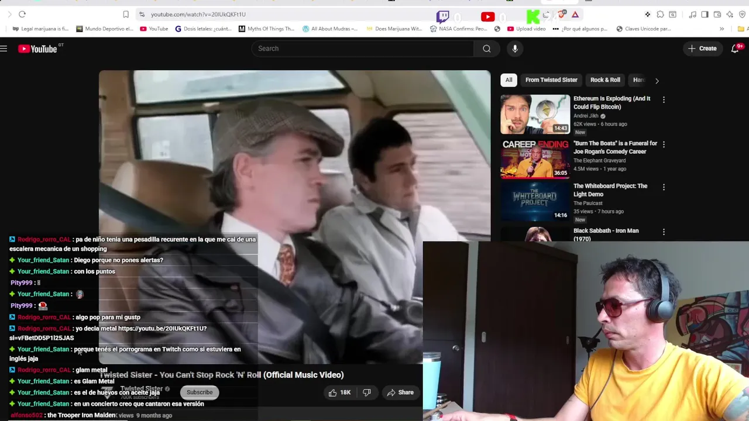Select the All filter chip
Screen dimensions: 749x421
point(509,80)
